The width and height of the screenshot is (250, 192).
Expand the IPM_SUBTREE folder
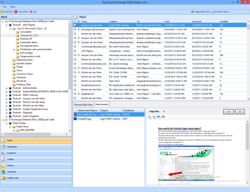click(x=14, y=130)
